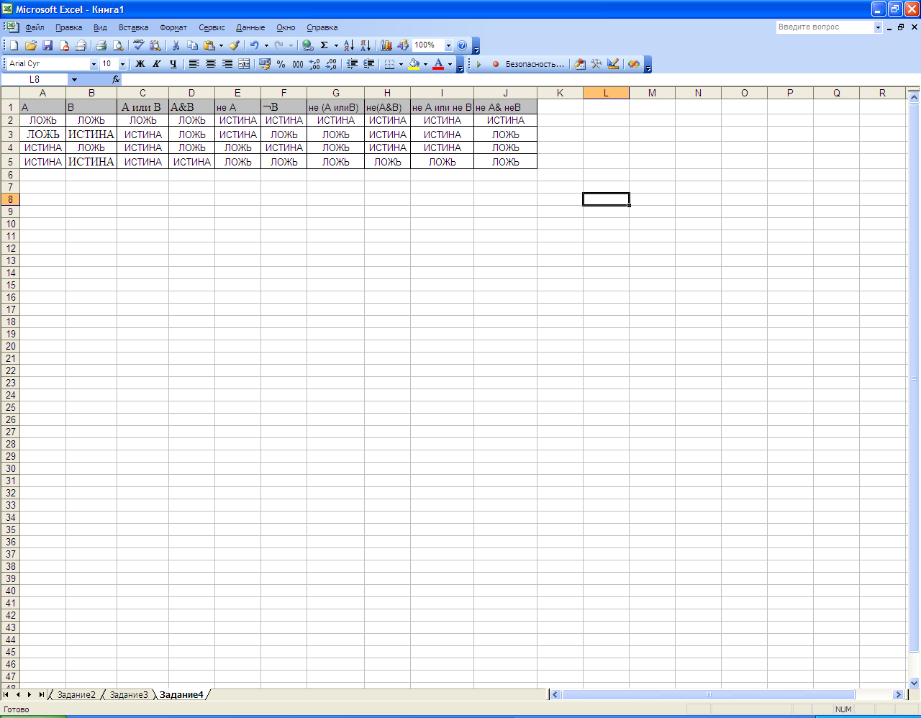Open Excel Help with the question mark icon

tap(462, 45)
